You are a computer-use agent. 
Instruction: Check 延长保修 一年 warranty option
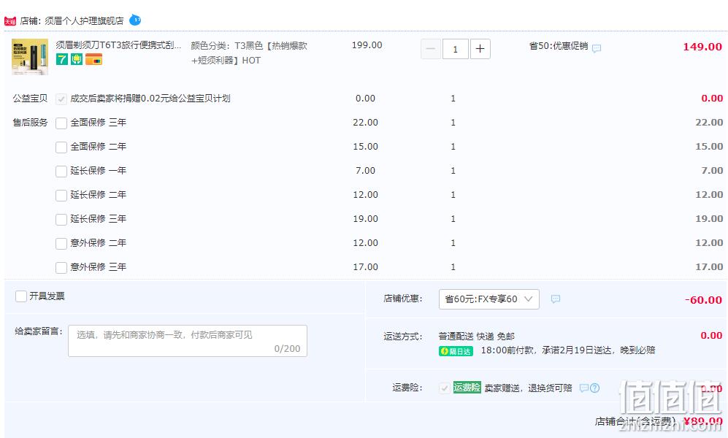click(61, 172)
